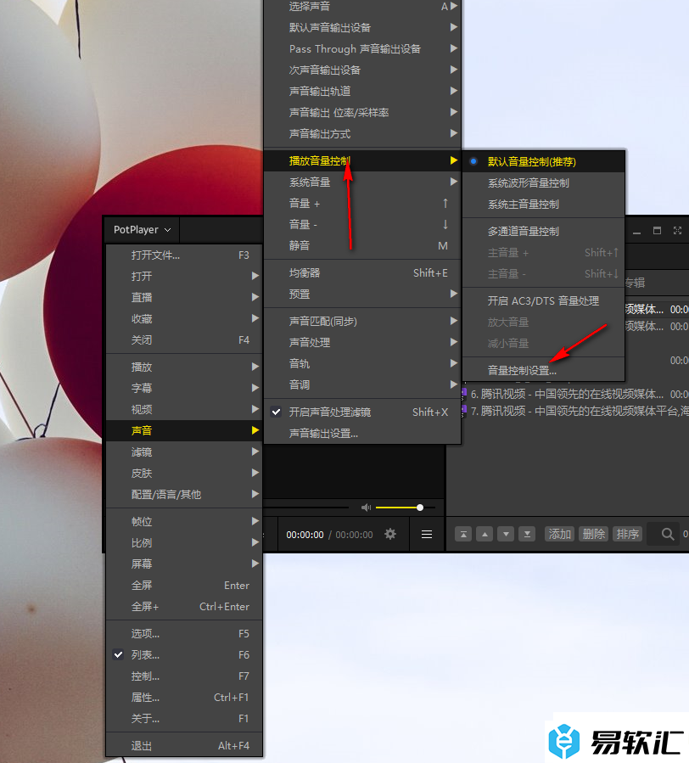
Task: Move playlist item to top
Action: (463, 535)
